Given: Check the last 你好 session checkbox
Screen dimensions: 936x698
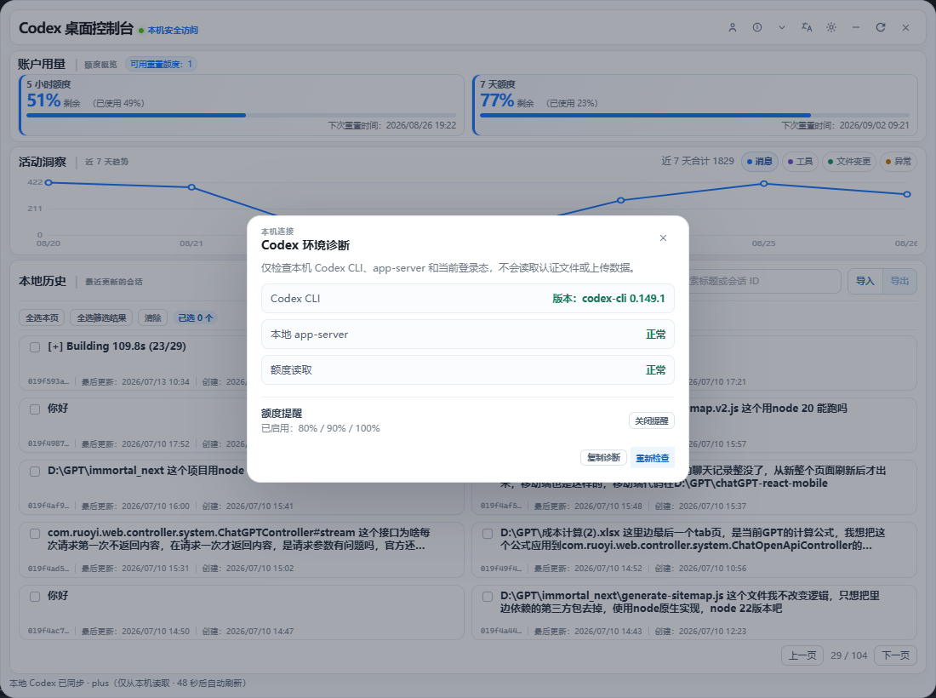Looking at the screenshot, I should click(x=35, y=596).
